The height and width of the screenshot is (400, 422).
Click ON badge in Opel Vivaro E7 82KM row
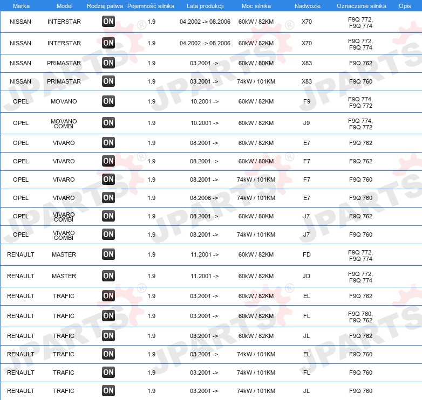pos(108,142)
